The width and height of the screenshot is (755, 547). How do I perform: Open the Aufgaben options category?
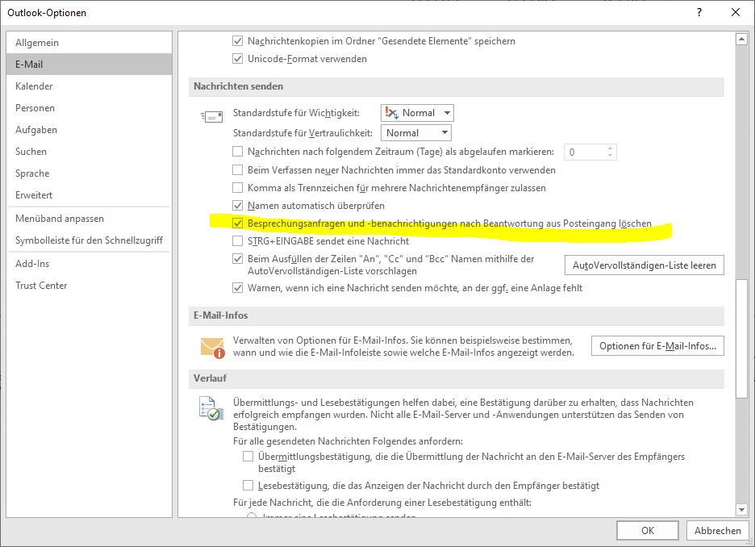pyautogui.click(x=89, y=130)
